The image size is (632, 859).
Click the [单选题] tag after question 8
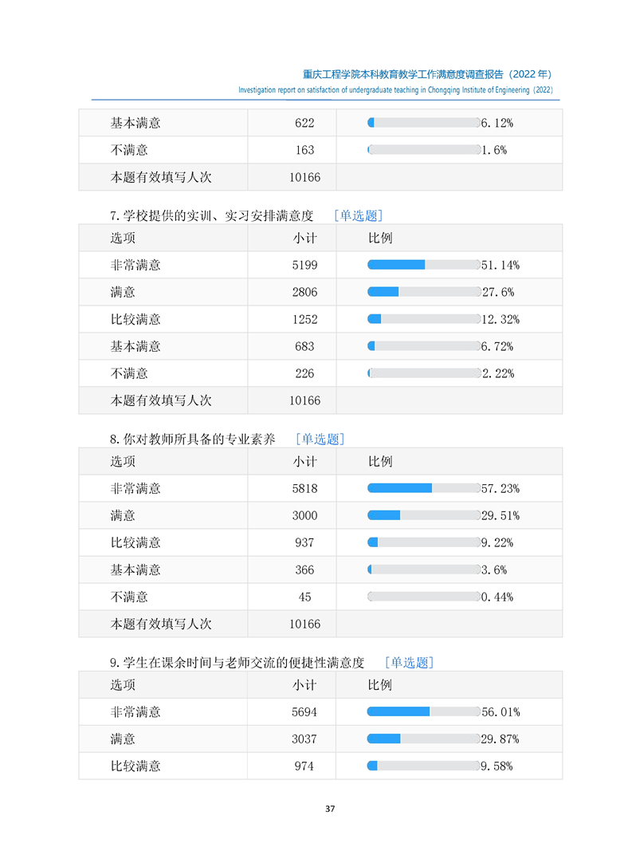pos(320,439)
